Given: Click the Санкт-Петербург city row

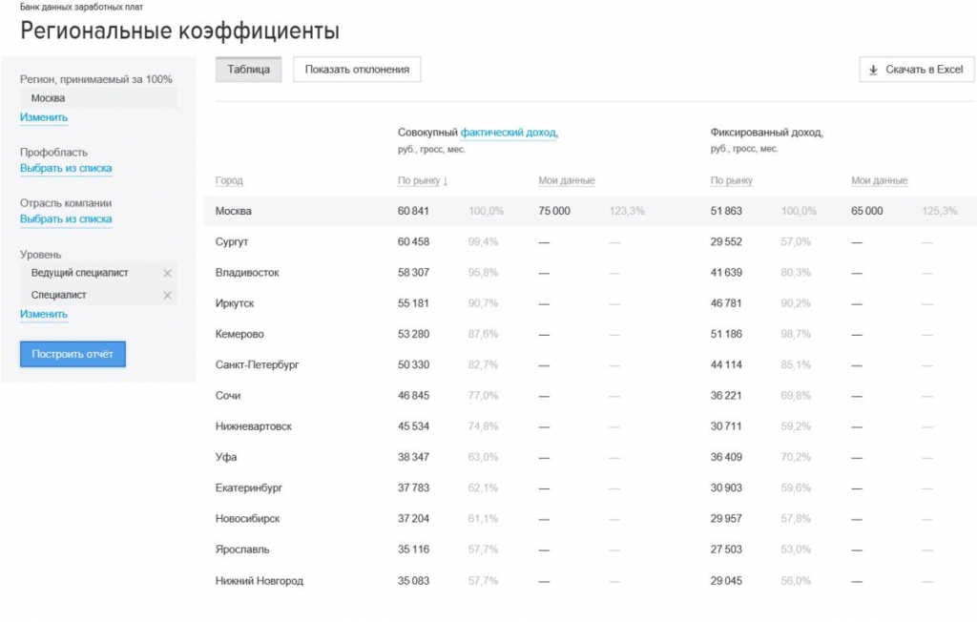Looking at the screenshot, I should (x=258, y=364).
